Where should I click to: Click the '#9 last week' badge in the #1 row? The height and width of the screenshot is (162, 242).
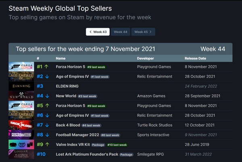(x=96, y=67)
